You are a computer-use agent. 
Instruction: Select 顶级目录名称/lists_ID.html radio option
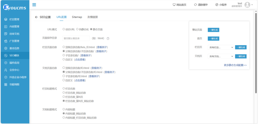64,47
